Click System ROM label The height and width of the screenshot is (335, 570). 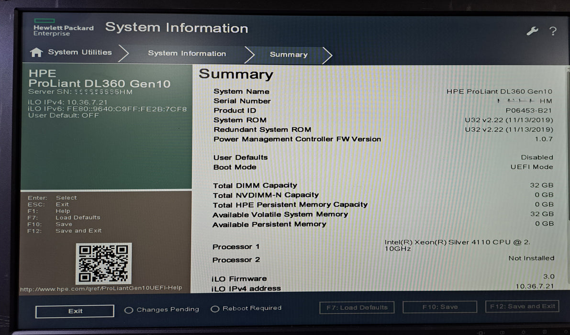click(x=240, y=120)
